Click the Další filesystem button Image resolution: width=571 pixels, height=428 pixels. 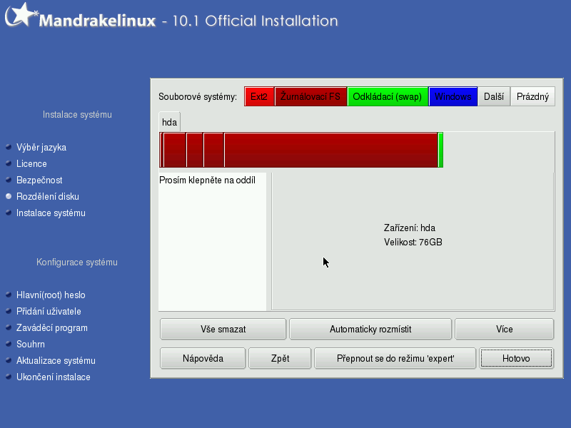click(494, 96)
